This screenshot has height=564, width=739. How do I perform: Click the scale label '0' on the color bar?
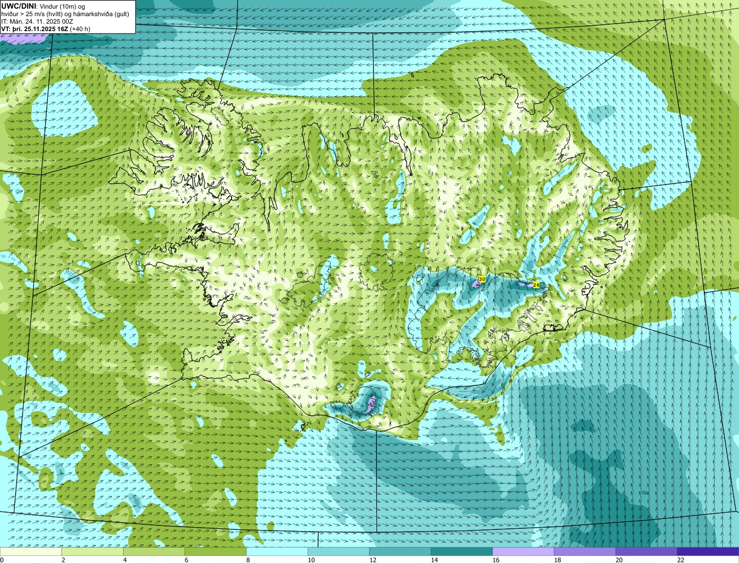point(2,560)
